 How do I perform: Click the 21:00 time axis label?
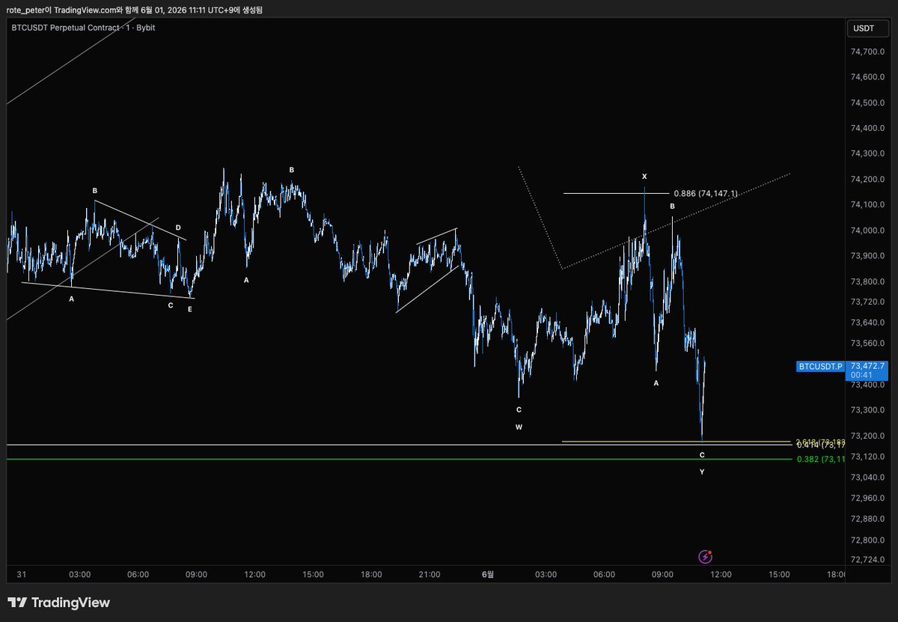(430, 575)
